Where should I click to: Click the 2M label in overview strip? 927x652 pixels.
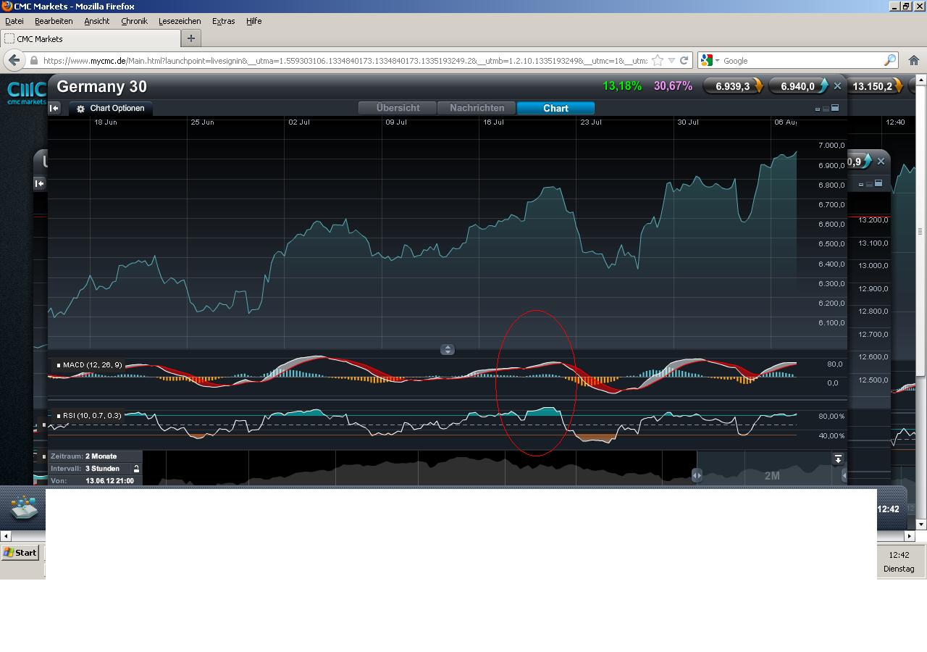[x=772, y=476]
